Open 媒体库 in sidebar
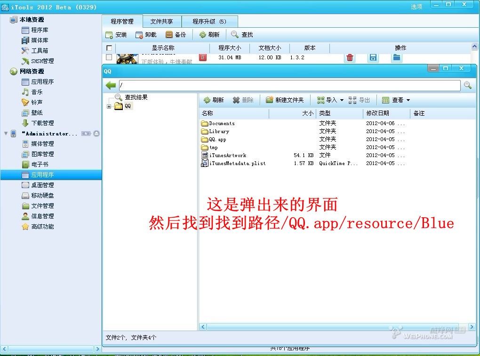 coord(35,40)
